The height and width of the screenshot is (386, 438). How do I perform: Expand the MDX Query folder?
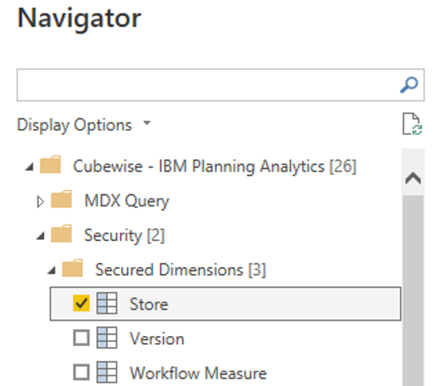41,201
